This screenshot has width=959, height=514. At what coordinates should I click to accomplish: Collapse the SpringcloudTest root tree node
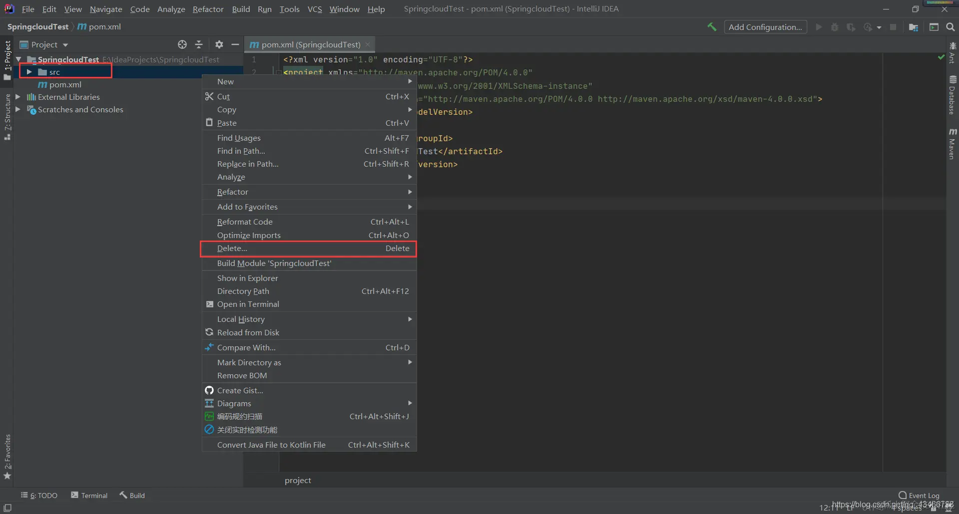tap(18, 59)
